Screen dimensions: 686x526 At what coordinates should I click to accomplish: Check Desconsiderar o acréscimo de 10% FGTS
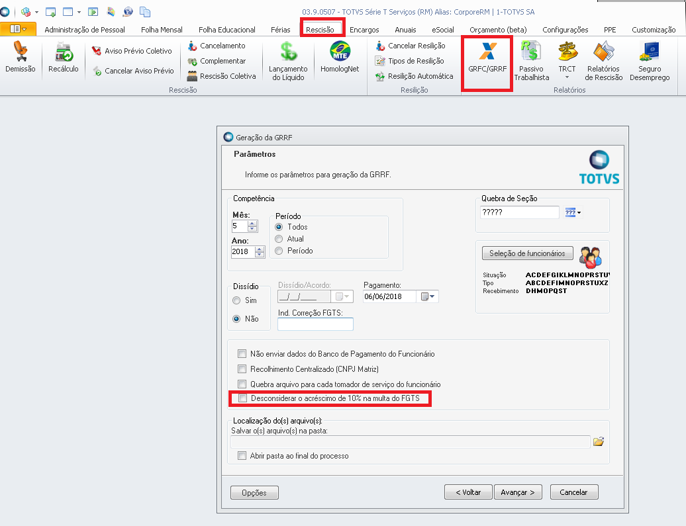[x=243, y=398]
